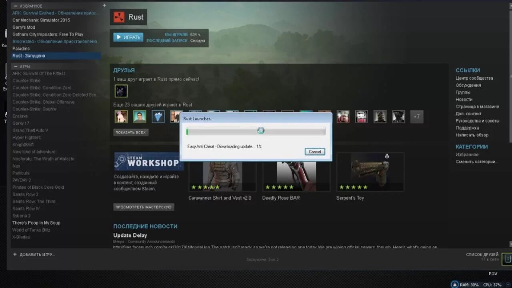Select Gotham City Impostors: Free To Play
The height and width of the screenshot is (288, 512).
[x=48, y=34]
